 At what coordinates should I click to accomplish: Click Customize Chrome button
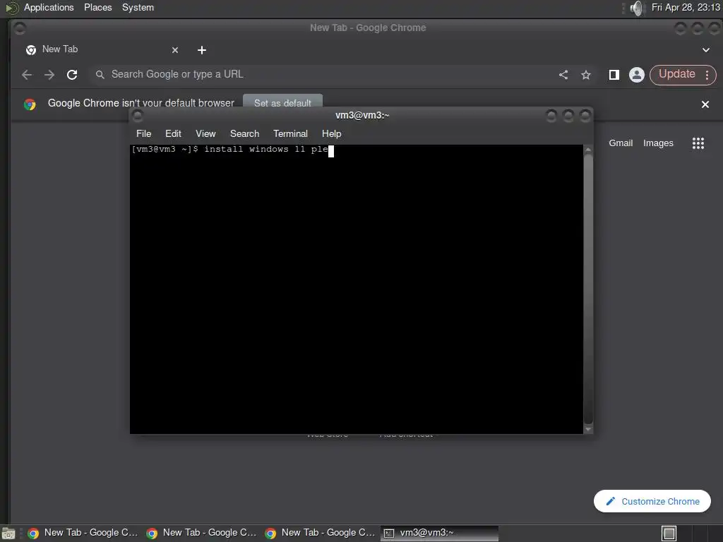pos(652,501)
